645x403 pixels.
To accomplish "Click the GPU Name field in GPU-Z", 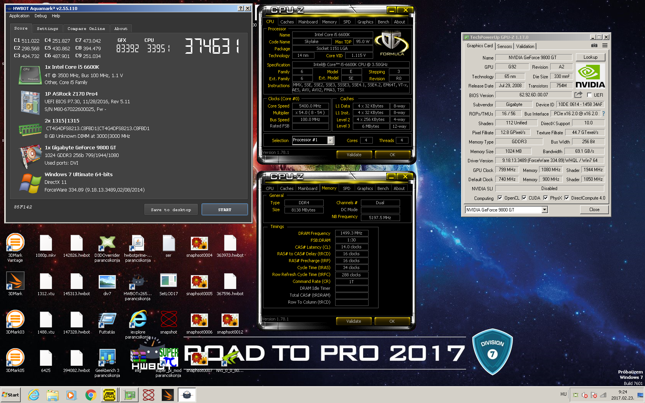I will [534, 57].
